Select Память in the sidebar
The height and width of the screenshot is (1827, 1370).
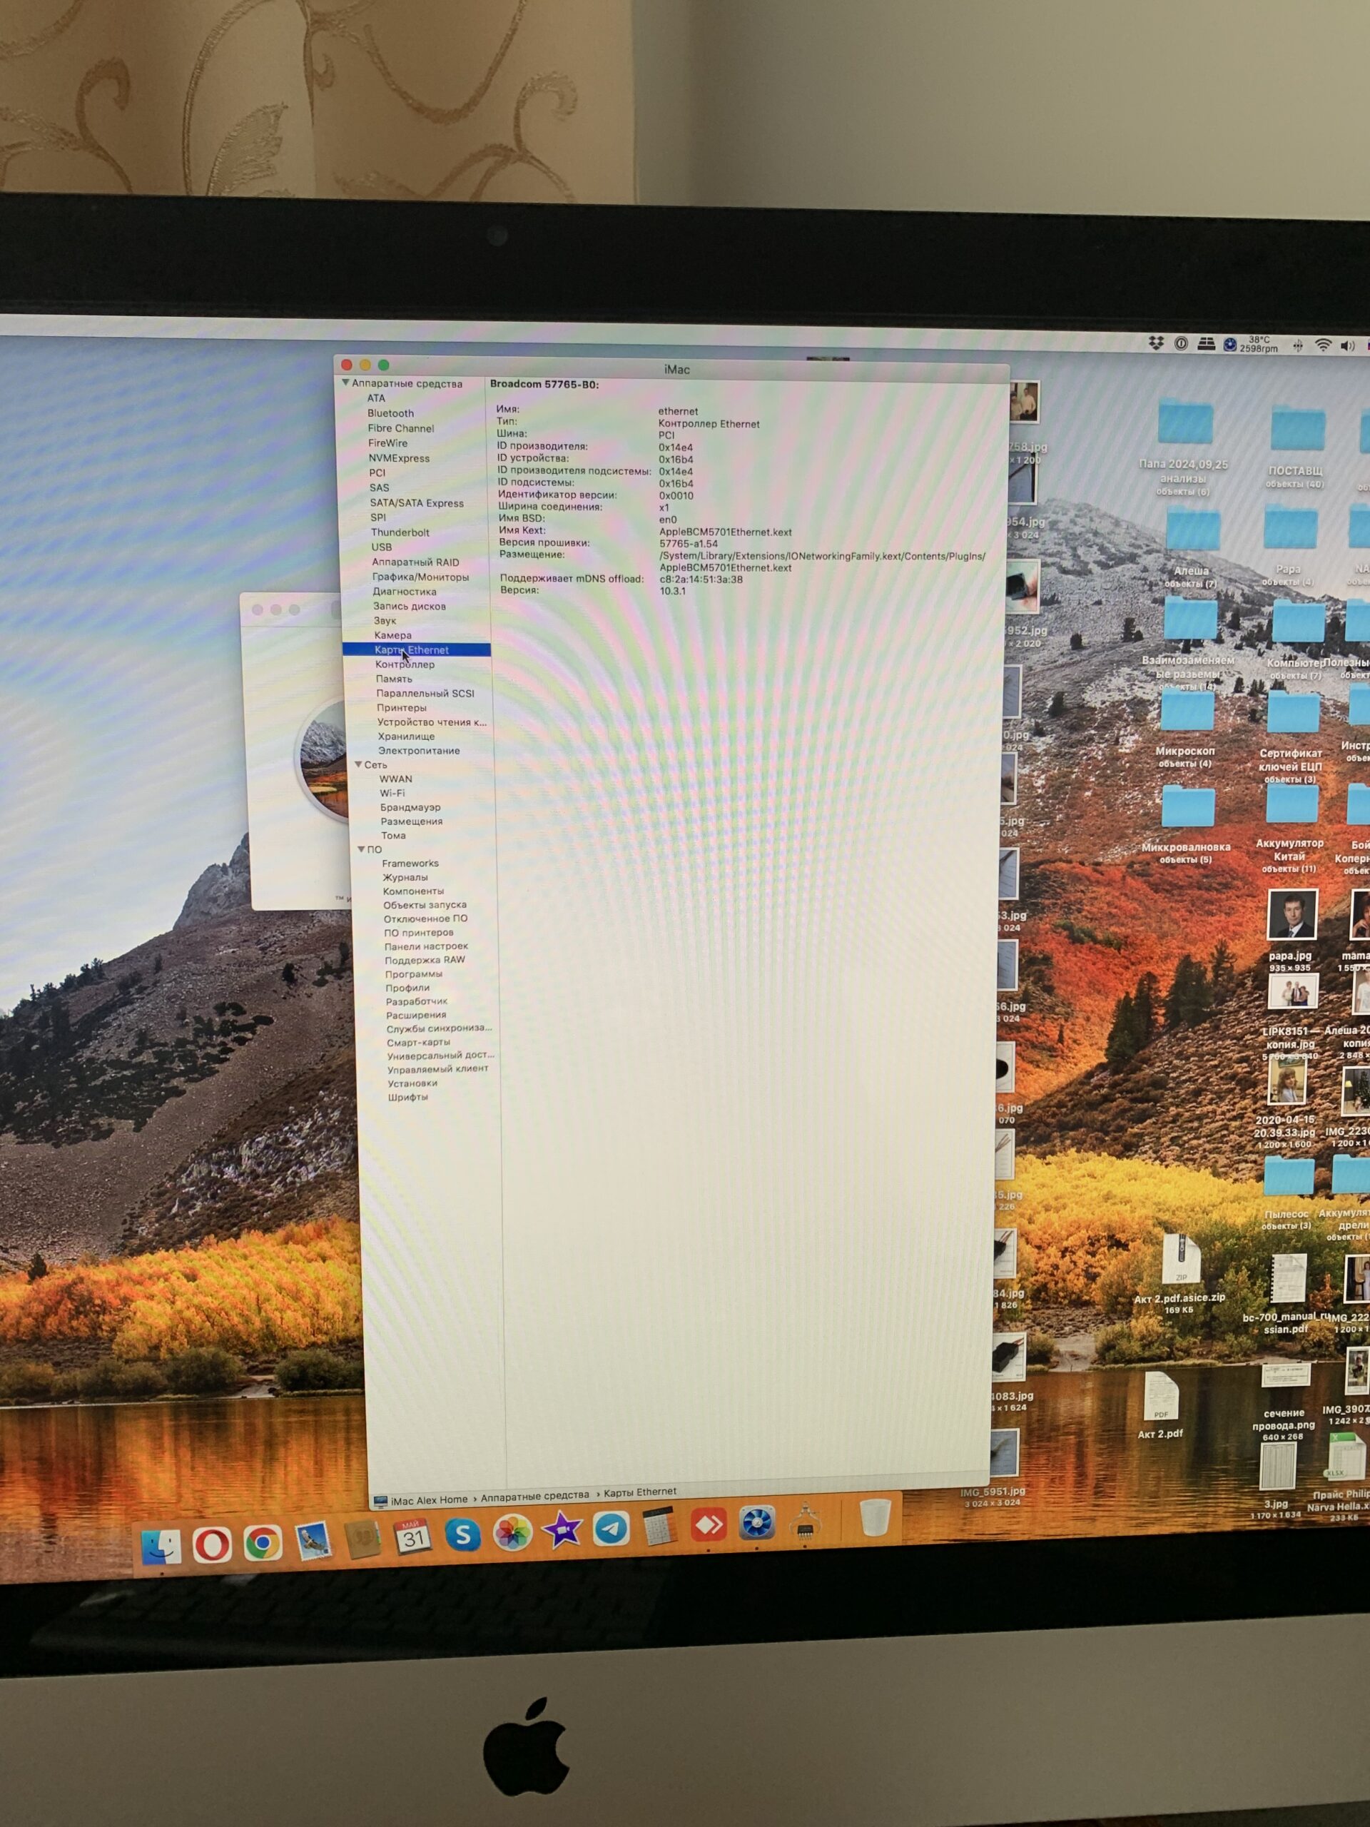(394, 678)
